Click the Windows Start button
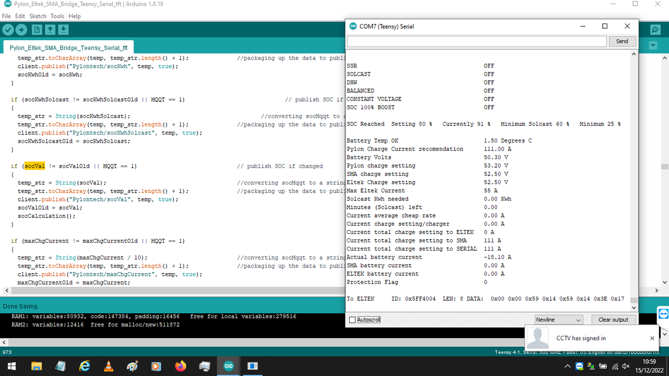Screen dimensions: 669x376 [10, 366]
